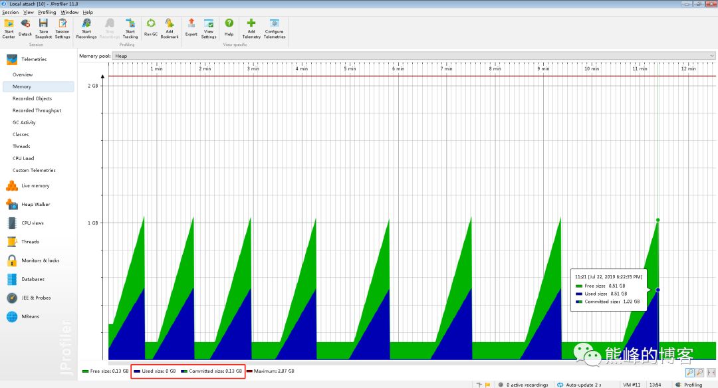Click zoom in magnifier icon
The width and height of the screenshot is (718, 388).
(x=689, y=373)
